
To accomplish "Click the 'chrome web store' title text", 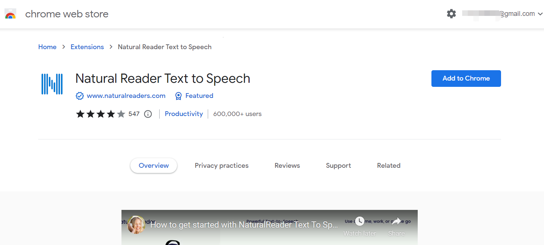I will tap(67, 14).
